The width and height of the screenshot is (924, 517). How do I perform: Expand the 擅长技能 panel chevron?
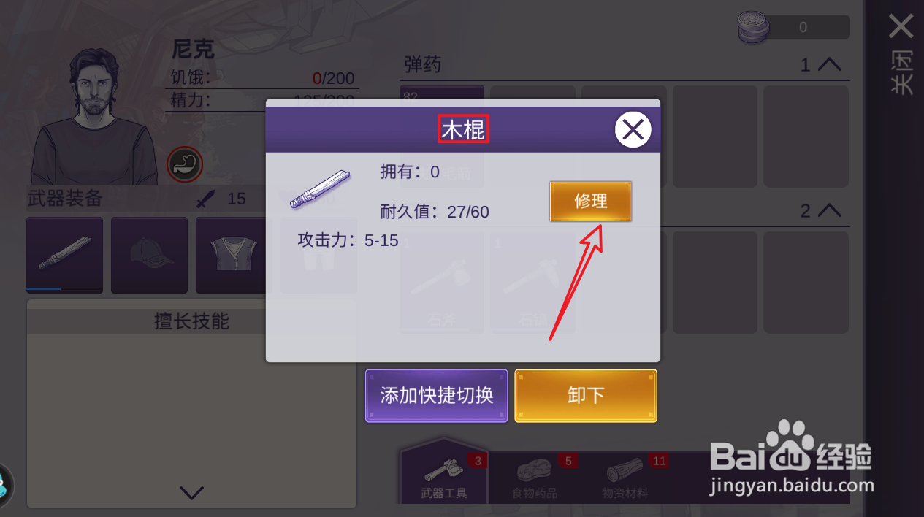[x=191, y=494]
